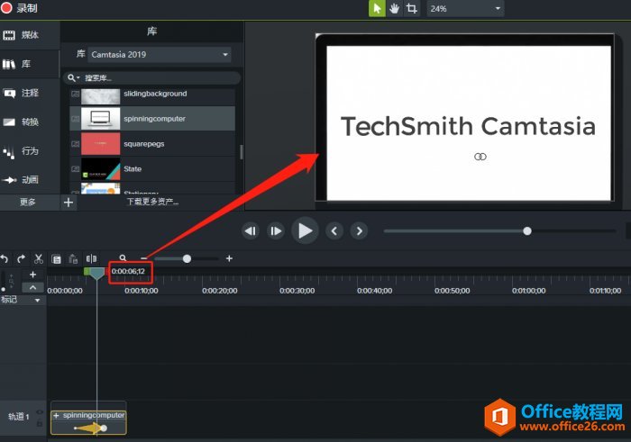Open the 库 (Library) sidebar tab
The image size is (631, 442).
[30, 64]
